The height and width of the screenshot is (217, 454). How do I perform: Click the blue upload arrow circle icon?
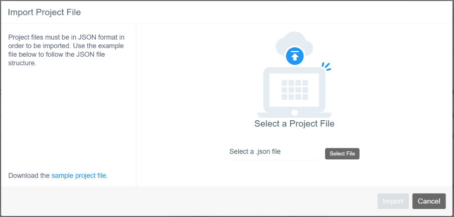294,57
